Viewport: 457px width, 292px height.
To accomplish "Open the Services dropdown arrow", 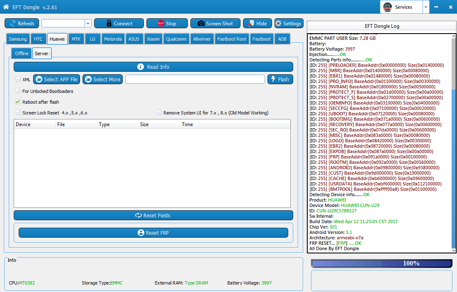I will click(x=426, y=7).
